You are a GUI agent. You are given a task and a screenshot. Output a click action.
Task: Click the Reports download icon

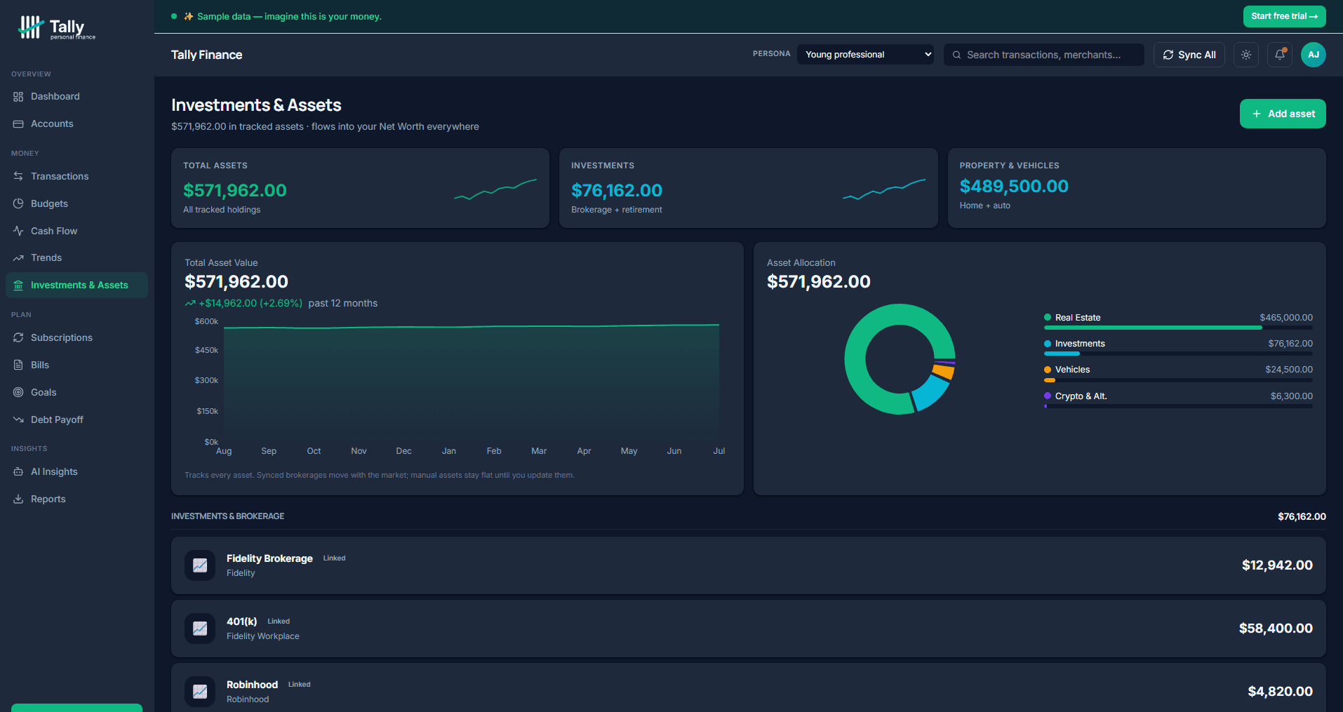click(x=18, y=499)
